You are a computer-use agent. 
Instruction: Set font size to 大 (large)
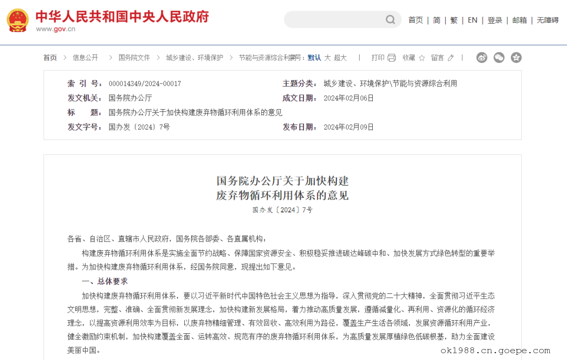pos(328,58)
